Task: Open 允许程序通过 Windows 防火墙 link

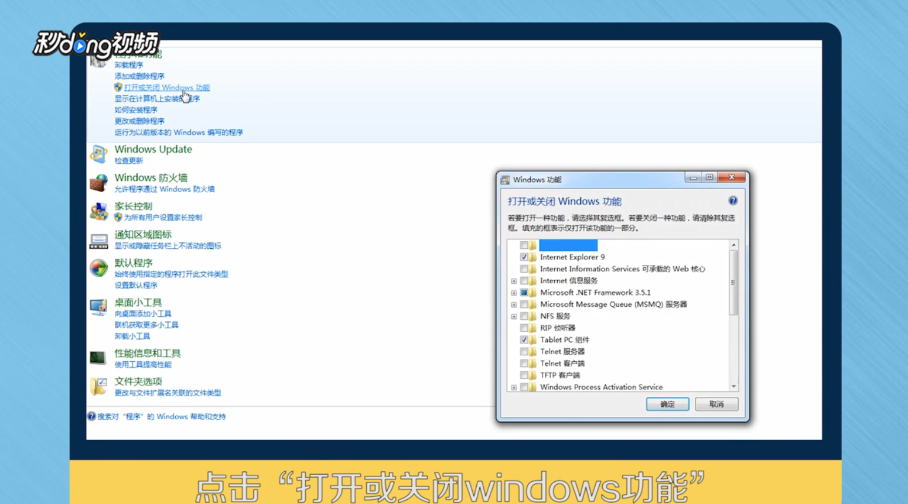Action: [x=165, y=189]
